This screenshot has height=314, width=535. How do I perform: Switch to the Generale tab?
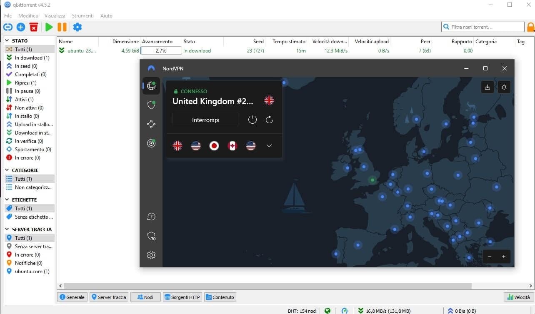(x=72, y=297)
